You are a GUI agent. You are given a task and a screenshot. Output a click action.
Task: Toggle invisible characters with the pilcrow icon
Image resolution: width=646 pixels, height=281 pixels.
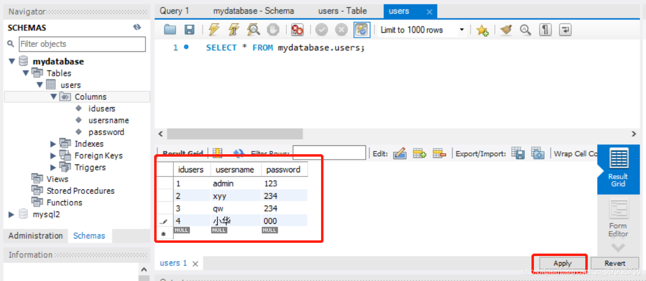point(545,30)
